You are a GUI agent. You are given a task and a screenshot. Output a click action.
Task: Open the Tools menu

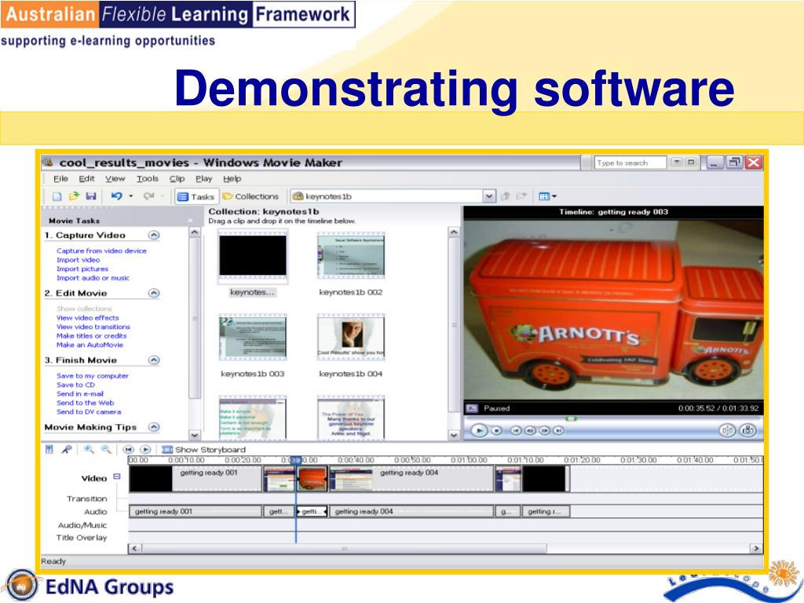(148, 178)
